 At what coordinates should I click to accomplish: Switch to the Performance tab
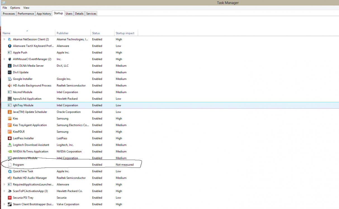pos(26,14)
